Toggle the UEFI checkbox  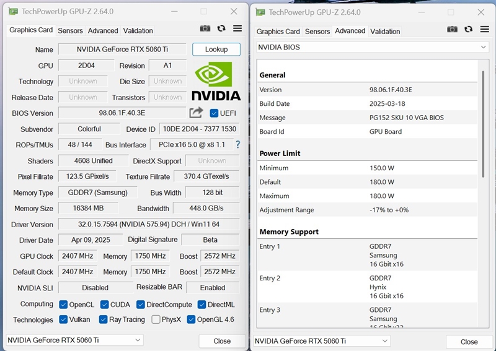[215, 113]
